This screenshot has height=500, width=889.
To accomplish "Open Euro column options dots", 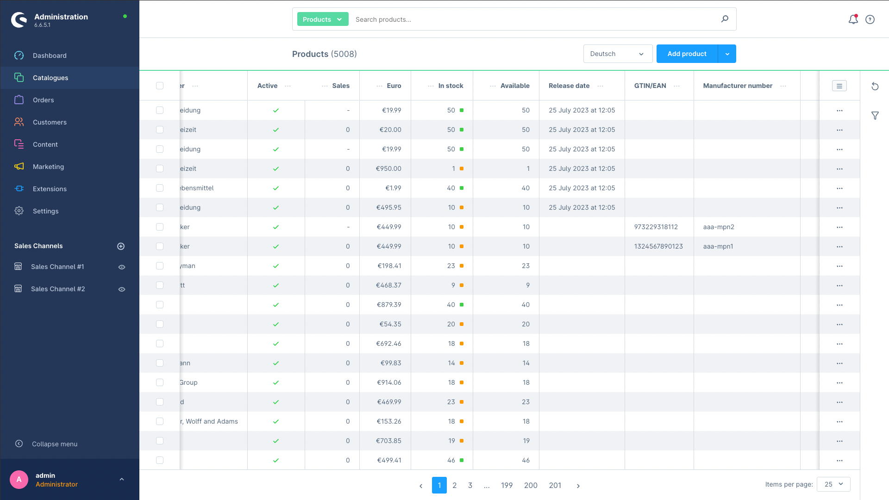I will [379, 86].
